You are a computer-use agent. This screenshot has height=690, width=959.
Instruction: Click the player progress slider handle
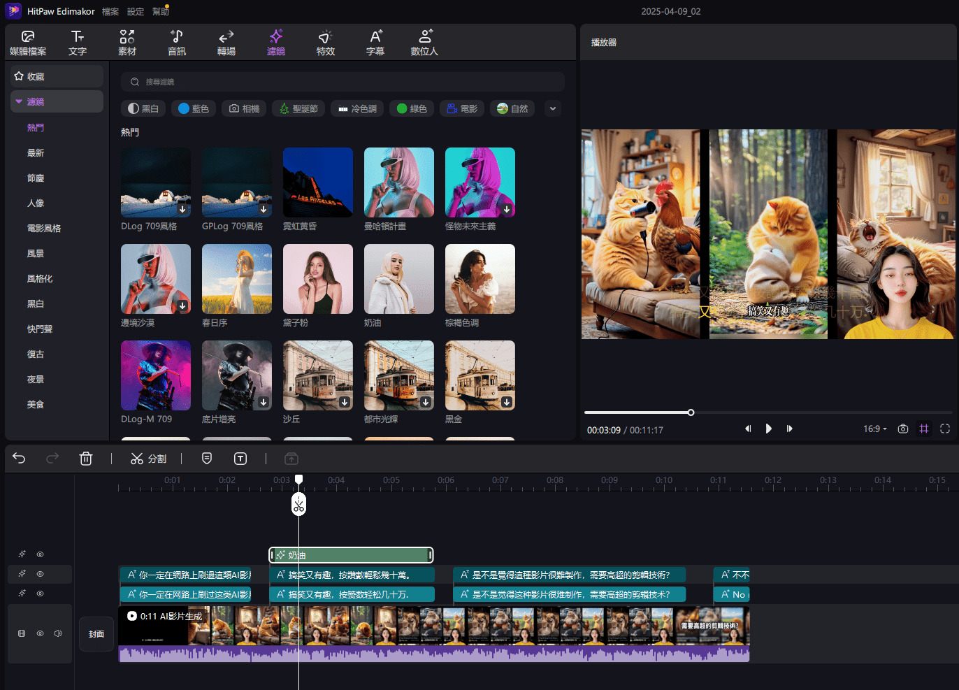coord(691,412)
